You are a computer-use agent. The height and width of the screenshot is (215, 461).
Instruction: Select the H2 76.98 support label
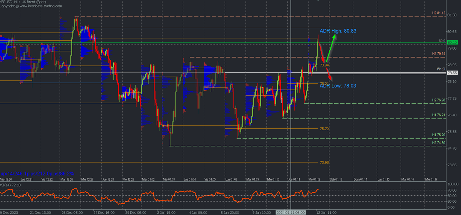pos(438,100)
